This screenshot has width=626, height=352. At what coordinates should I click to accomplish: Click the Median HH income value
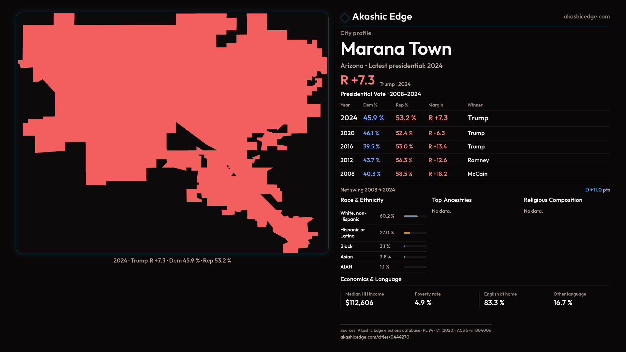click(359, 303)
